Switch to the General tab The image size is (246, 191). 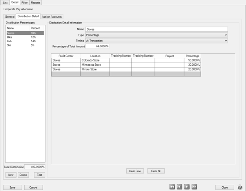[x=10, y=16]
